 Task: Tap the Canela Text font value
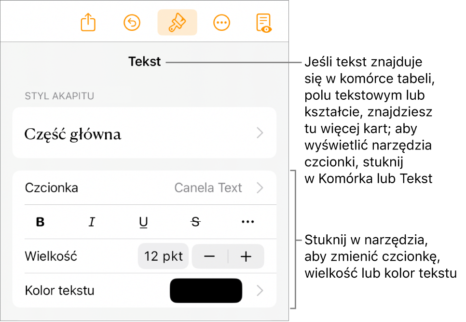point(208,188)
